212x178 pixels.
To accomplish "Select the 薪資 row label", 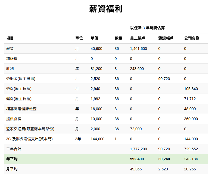I will pyautogui.click(x=10, y=49).
